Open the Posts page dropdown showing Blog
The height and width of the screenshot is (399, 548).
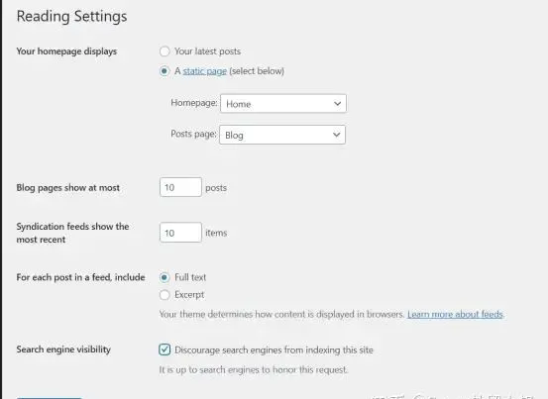point(282,135)
